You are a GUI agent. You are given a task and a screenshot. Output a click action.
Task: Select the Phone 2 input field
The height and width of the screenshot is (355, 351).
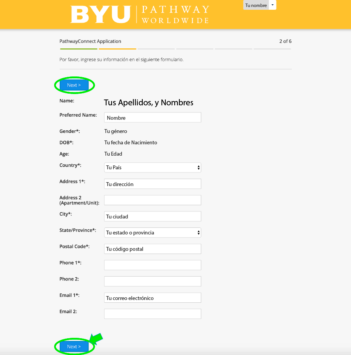152,281
